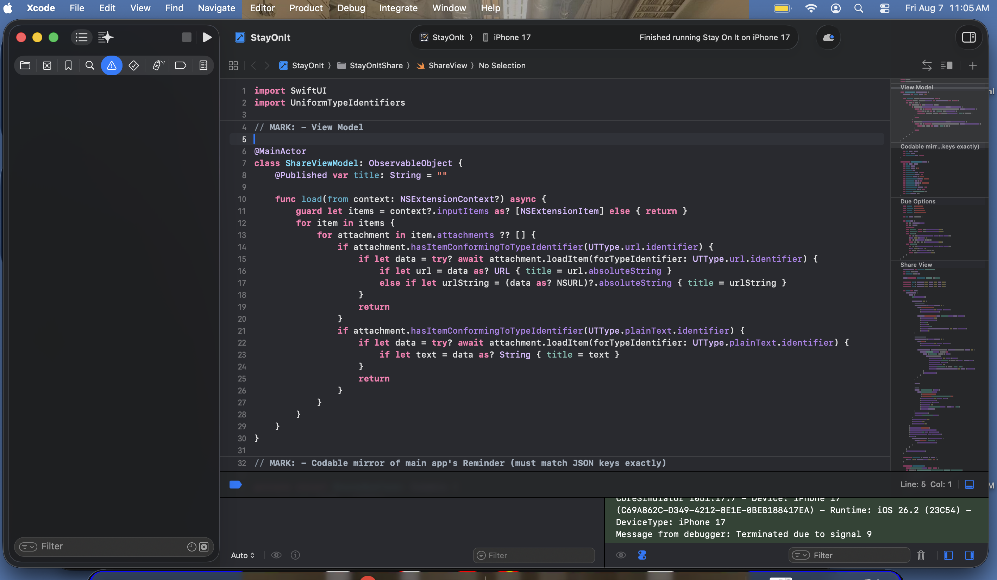Toggle the variables view pane button

point(948,555)
